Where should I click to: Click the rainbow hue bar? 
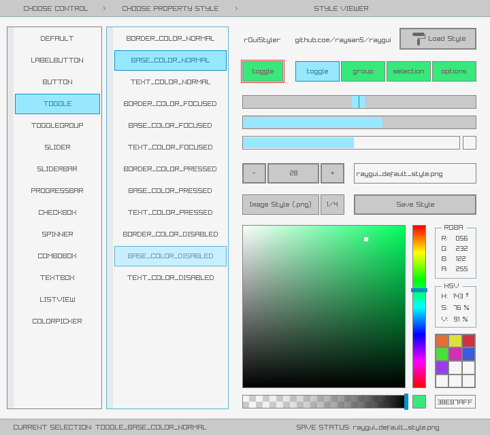419,306
